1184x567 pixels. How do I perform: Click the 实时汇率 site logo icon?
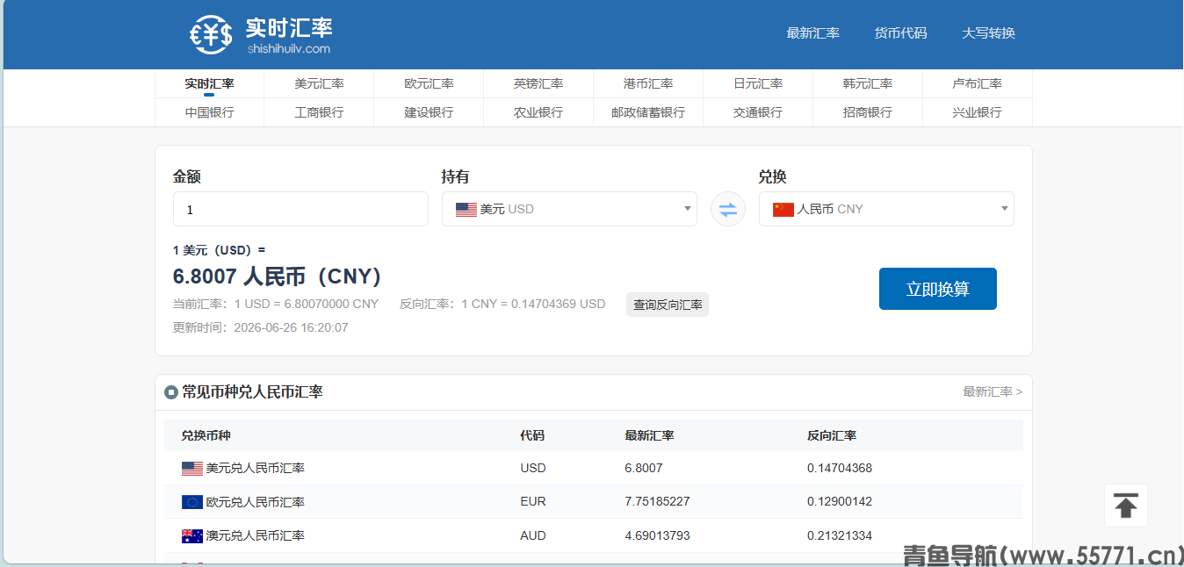211,35
